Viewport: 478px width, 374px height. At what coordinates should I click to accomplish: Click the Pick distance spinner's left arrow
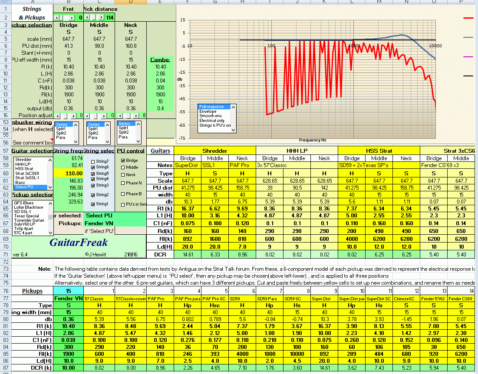[87, 17]
